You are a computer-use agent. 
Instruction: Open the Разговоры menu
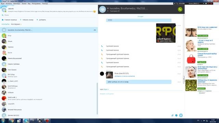click(x=17, y=4)
